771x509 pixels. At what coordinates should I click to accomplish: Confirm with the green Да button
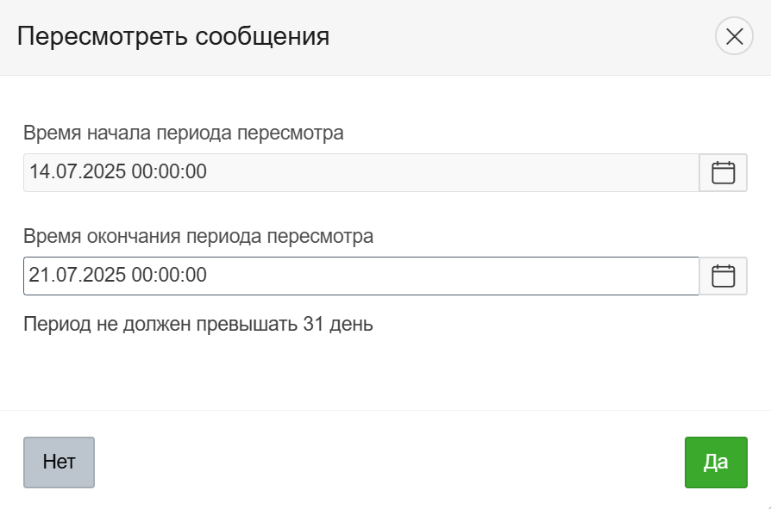716,462
